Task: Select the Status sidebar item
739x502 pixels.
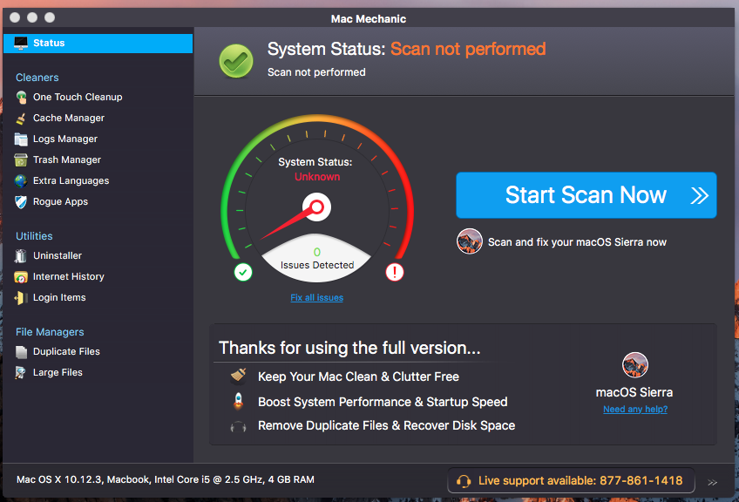Action: click(98, 43)
